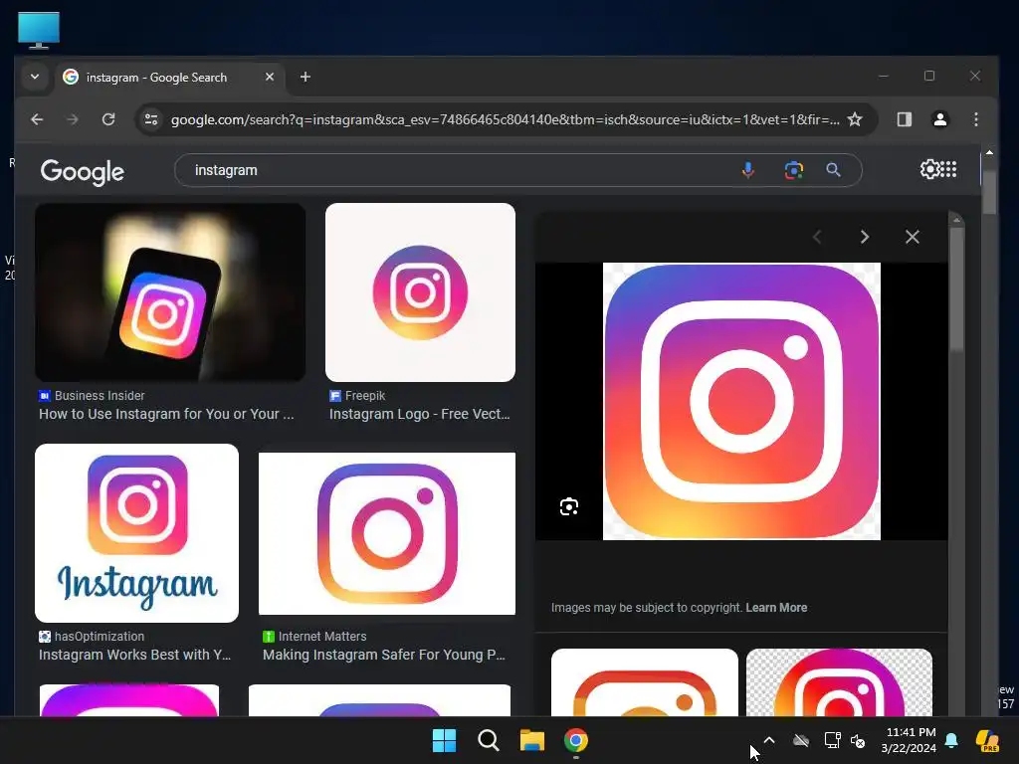Viewport: 1019px width, 764px height.
Task: Open Internet Matters Instagram thumbnail
Action: (387, 533)
